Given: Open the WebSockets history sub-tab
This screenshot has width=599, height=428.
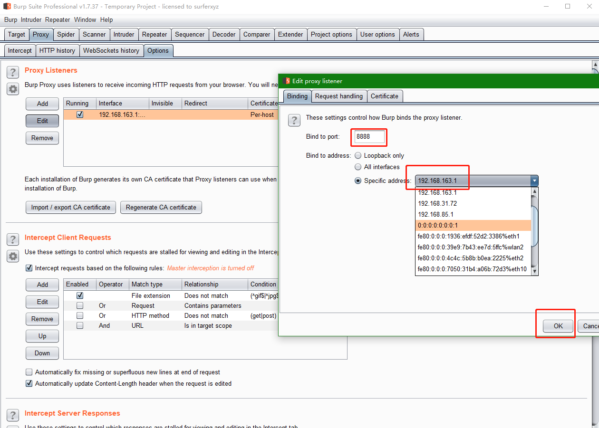Looking at the screenshot, I should point(111,50).
